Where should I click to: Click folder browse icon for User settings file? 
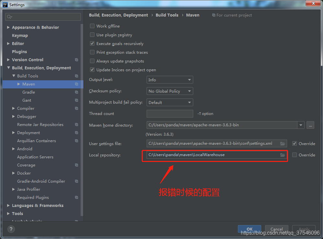click(x=283, y=143)
